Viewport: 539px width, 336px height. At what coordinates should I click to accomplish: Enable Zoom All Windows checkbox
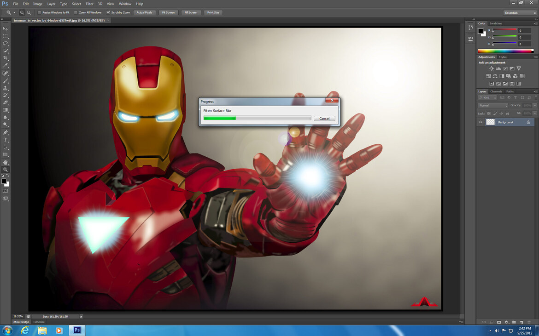pyautogui.click(x=76, y=13)
